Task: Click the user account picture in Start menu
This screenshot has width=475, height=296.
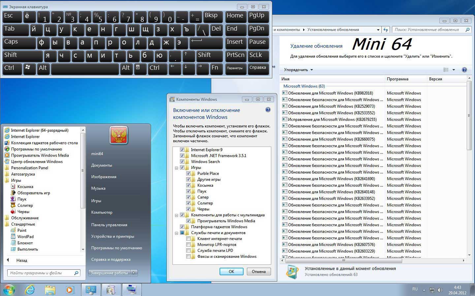Action: coord(118,135)
